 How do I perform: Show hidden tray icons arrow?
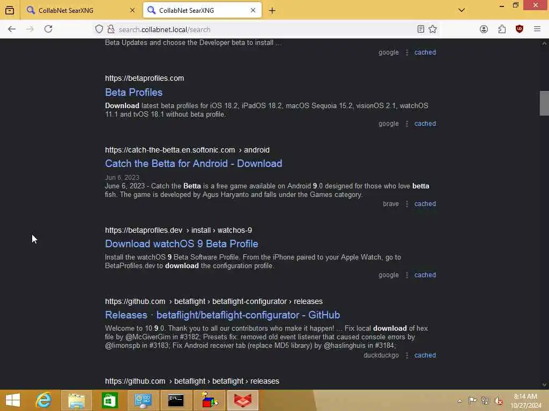pyautogui.click(x=459, y=401)
